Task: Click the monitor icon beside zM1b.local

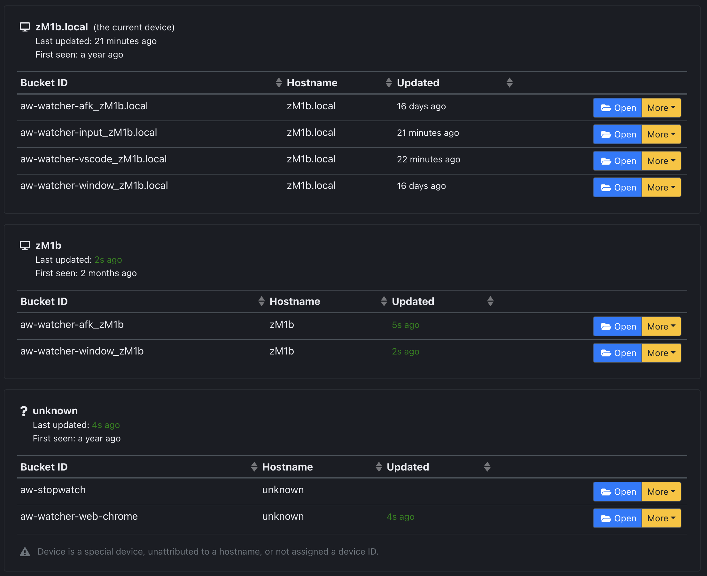Action: pos(25,27)
